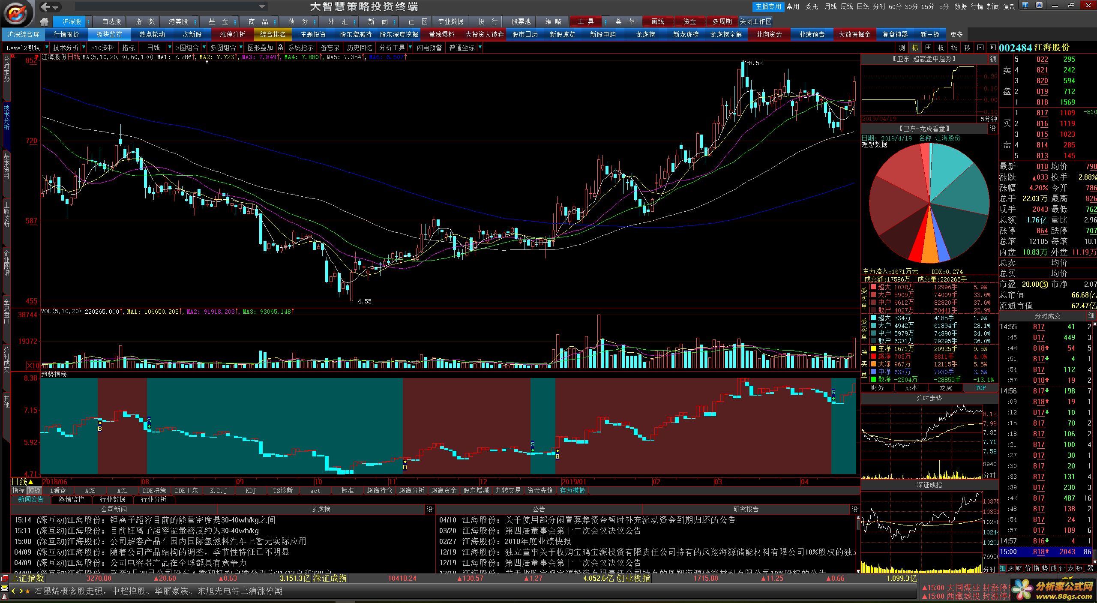The width and height of the screenshot is (1097, 603).
Task: Click the 关闭工作区 button
Action: (x=755, y=21)
